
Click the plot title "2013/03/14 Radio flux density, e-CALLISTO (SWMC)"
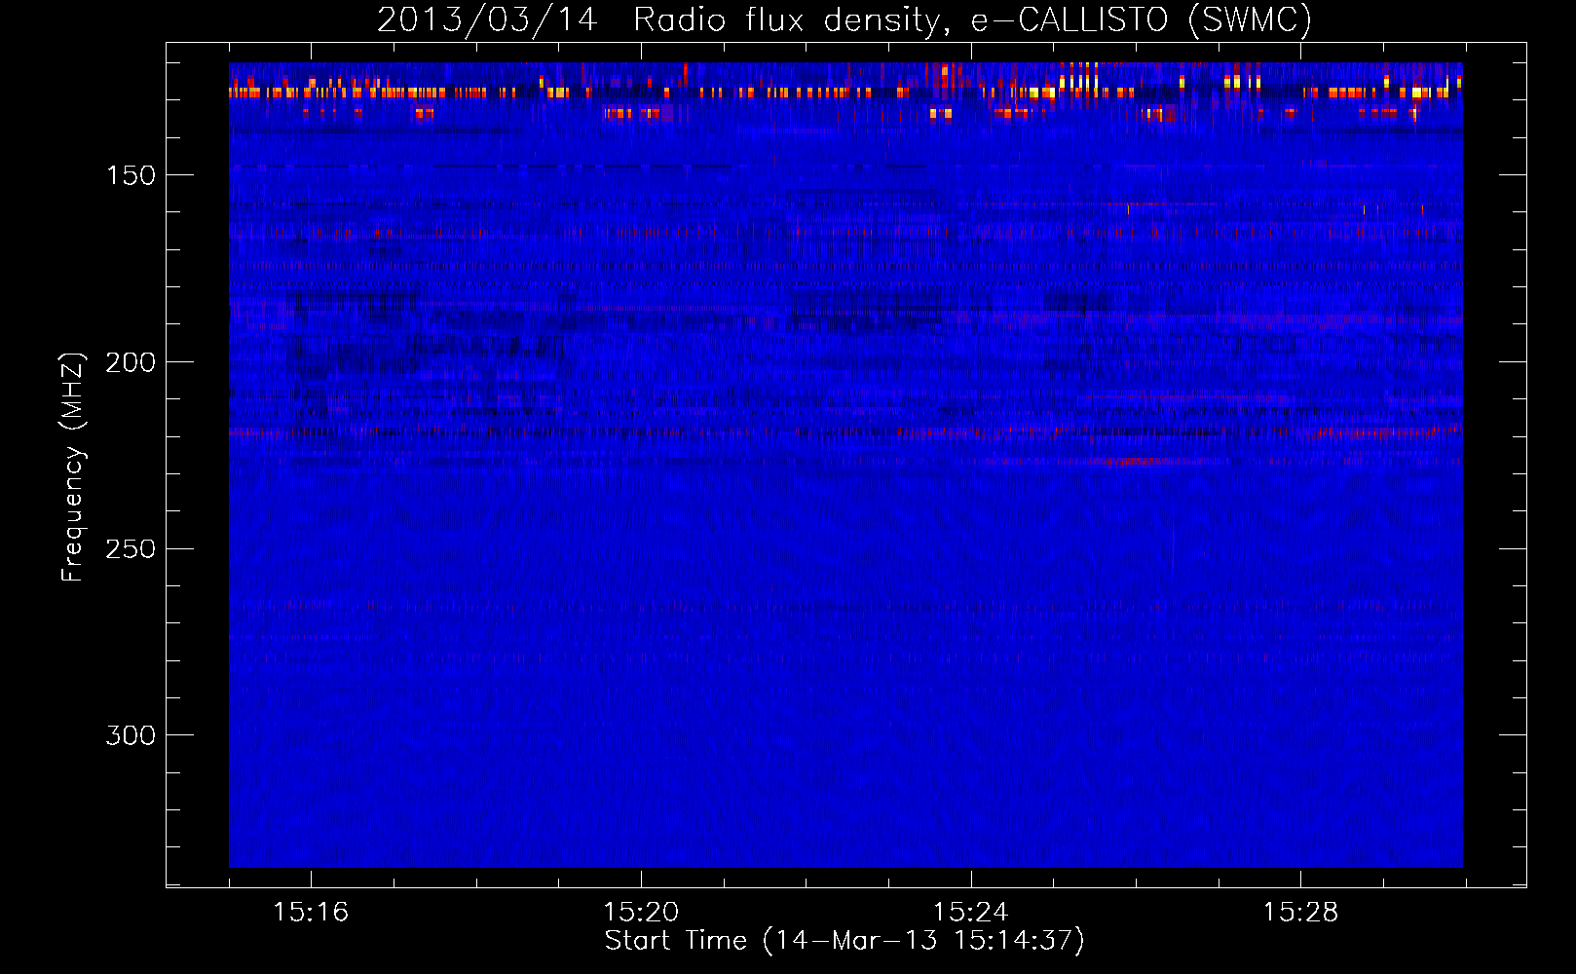(x=844, y=19)
